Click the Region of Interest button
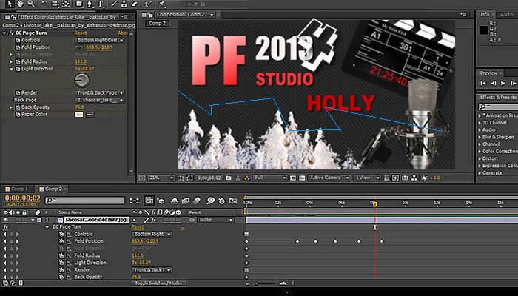This screenshot has width=518, height=296. [293, 178]
